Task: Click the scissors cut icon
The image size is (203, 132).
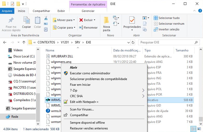Action: pyautogui.click(x=46, y=18)
